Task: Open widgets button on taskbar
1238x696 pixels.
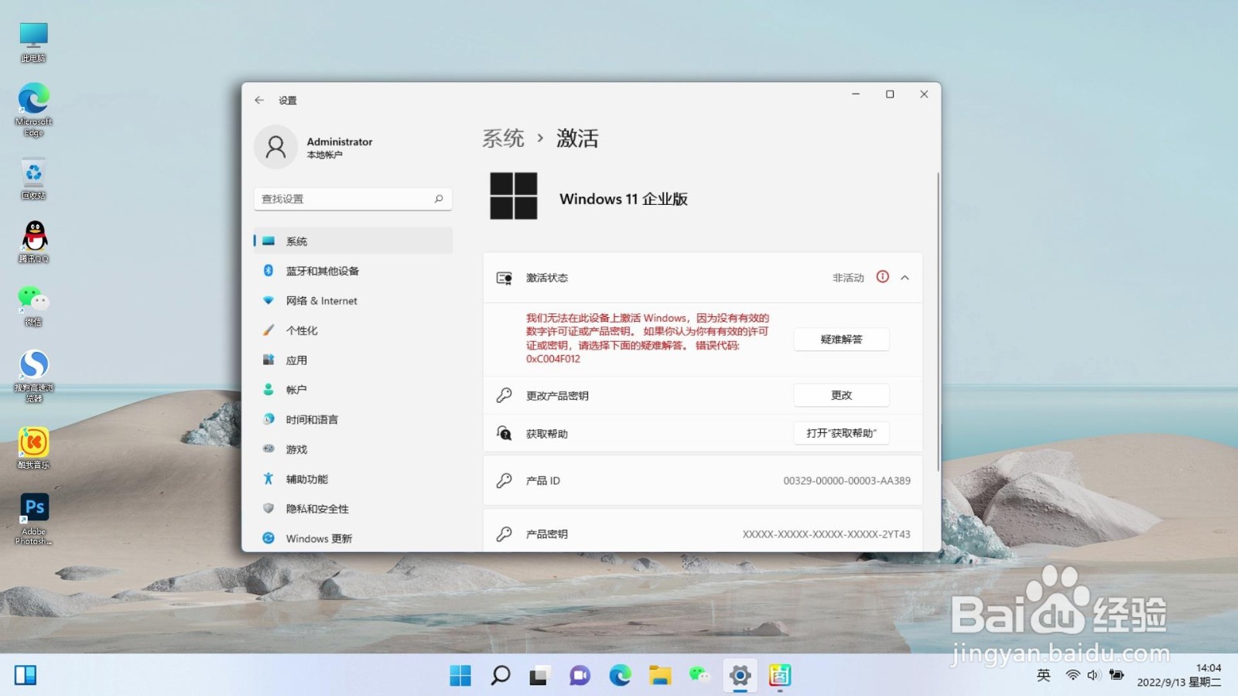Action: pos(26,675)
